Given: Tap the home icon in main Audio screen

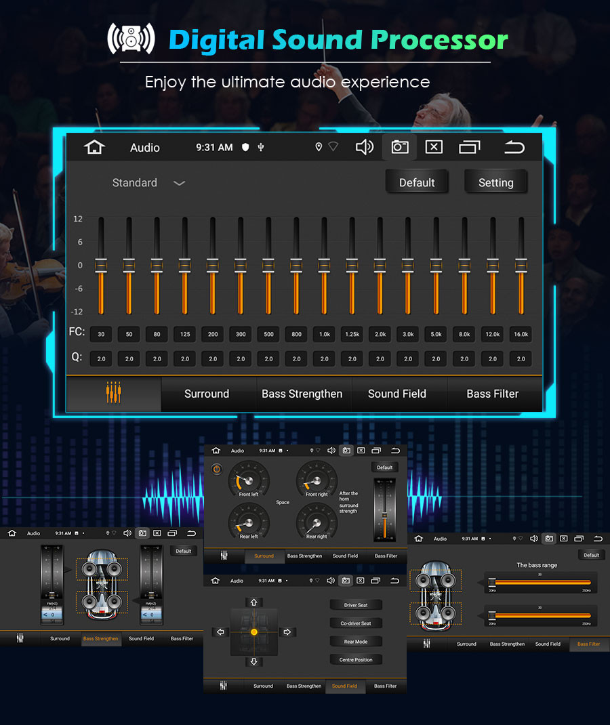Looking at the screenshot, I should pos(94,147).
